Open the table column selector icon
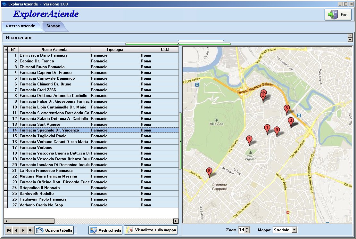The width and height of the screenshot is (356, 239). tap(6, 50)
